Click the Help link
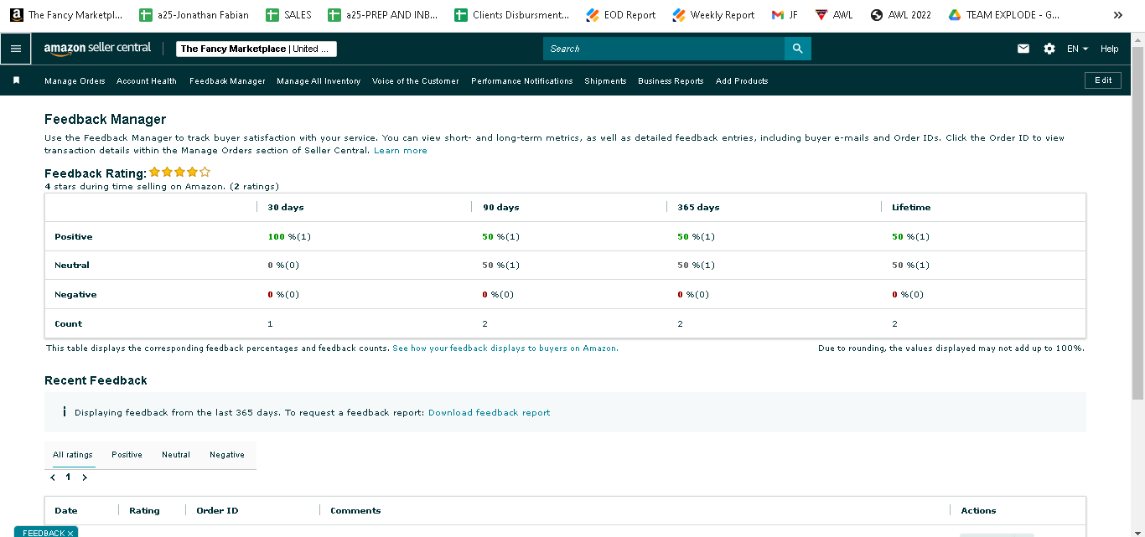The height and width of the screenshot is (537, 1145). (1110, 49)
